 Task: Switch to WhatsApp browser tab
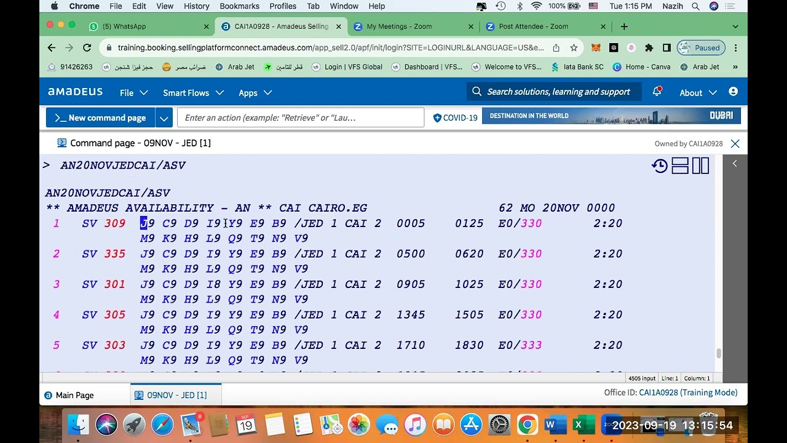(148, 26)
